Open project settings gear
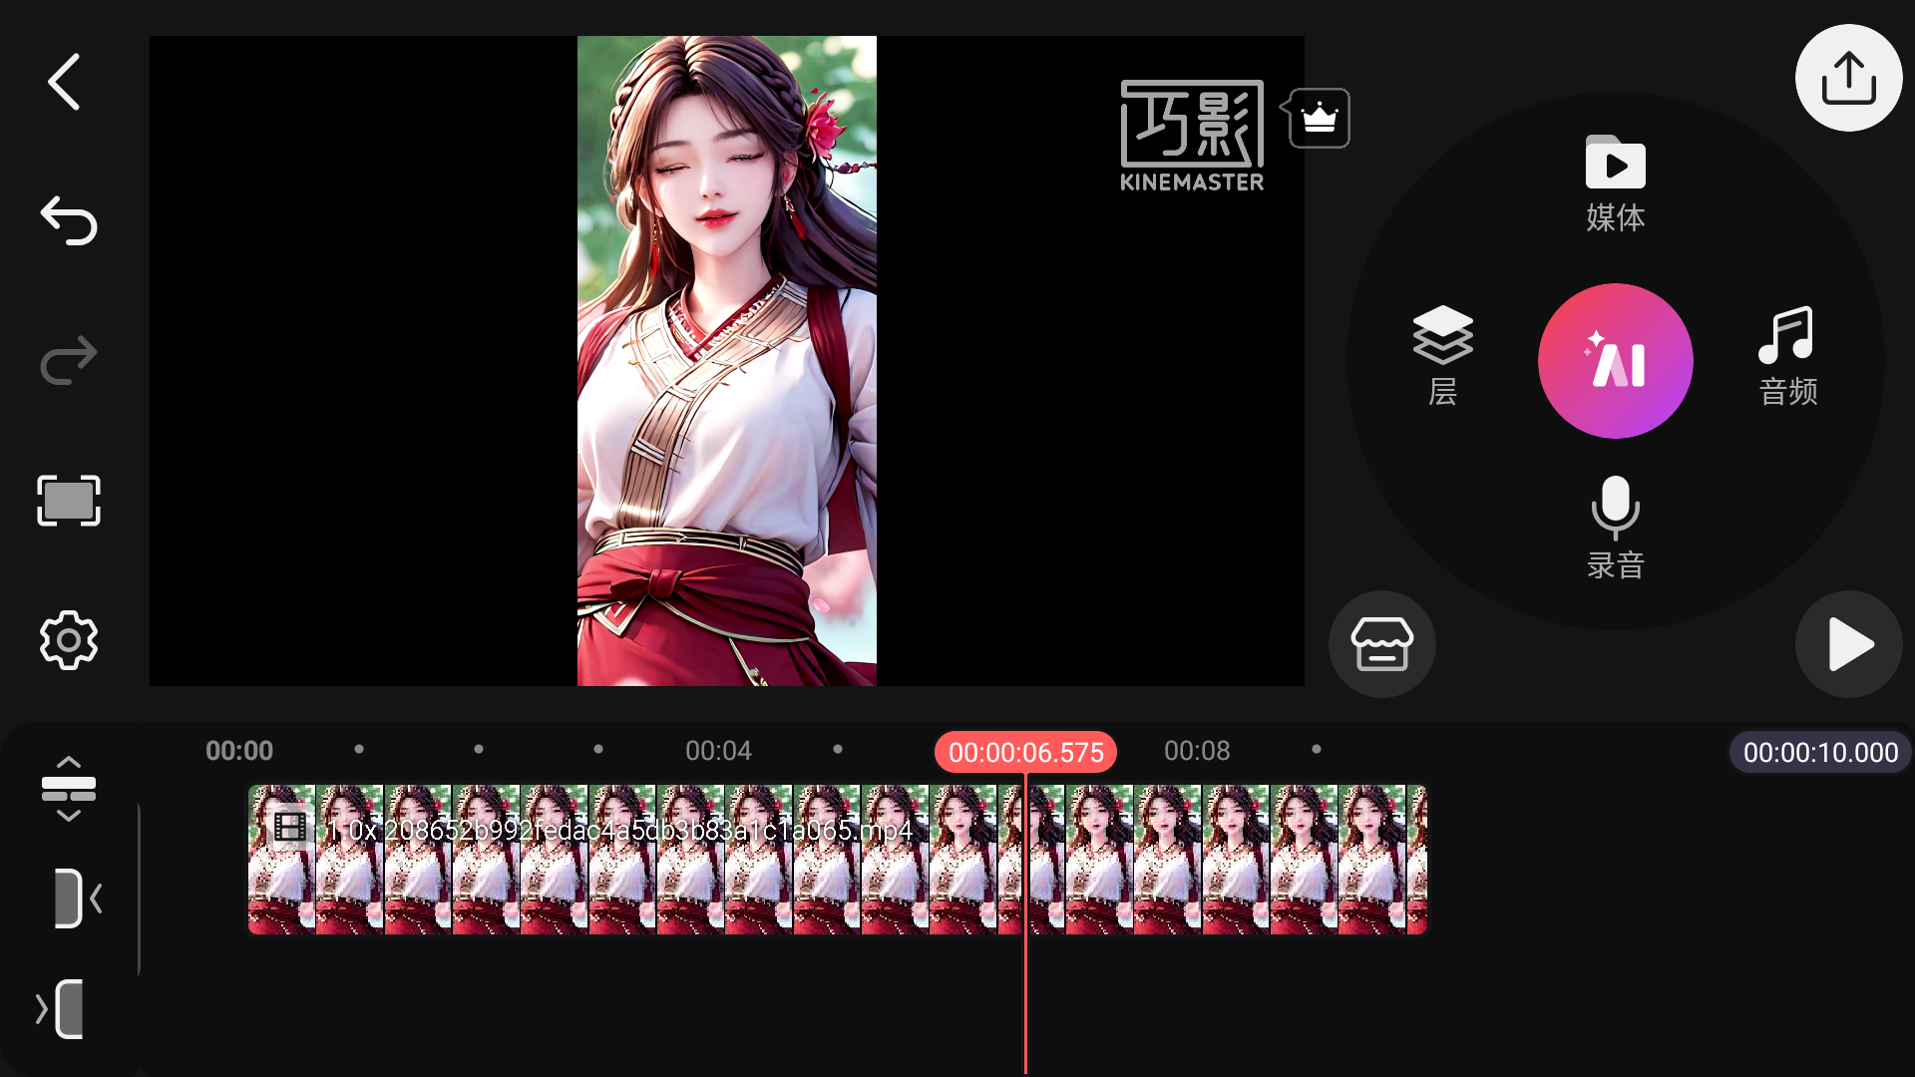Screen dimensions: 1915x1077 69,640
